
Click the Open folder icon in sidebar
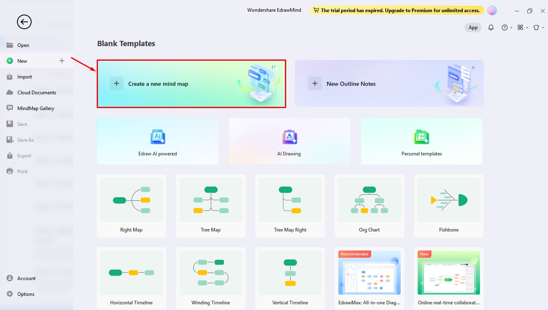(10, 45)
